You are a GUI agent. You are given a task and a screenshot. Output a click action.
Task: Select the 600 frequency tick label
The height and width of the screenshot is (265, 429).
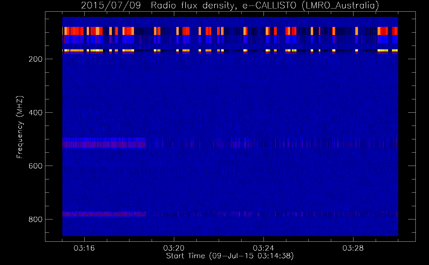tap(36, 166)
